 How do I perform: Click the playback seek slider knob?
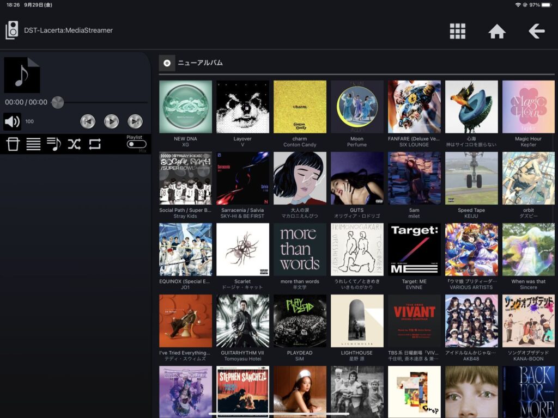click(x=58, y=102)
